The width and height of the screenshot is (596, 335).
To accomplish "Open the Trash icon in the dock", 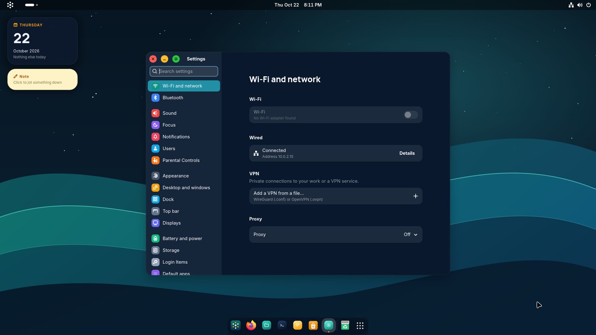I will tap(345, 325).
